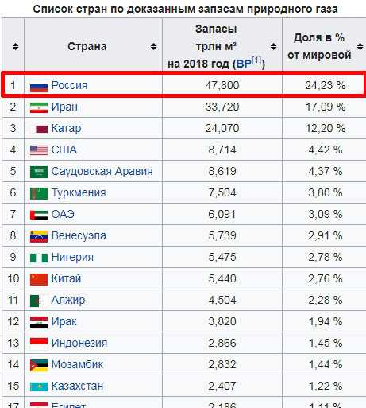This screenshot has height=408, width=366.
Task: Open the Нигерия country link
Action: pyautogui.click(x=72, y=257)
